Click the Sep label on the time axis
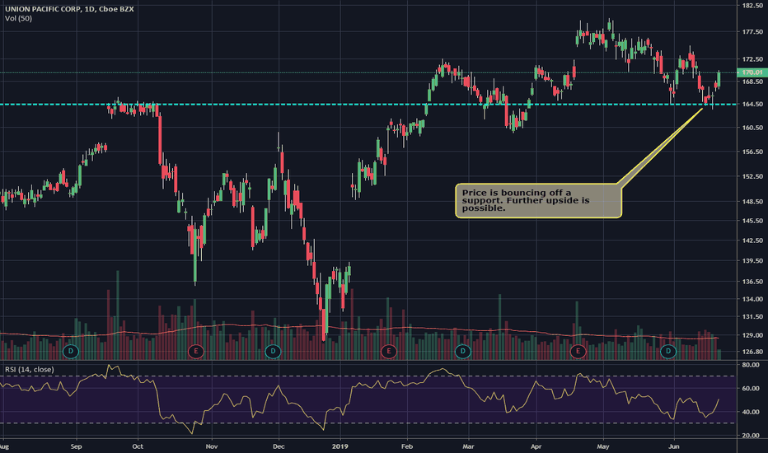Image resolution: width=768 pixels, height=453 pixels. (76, 446)
